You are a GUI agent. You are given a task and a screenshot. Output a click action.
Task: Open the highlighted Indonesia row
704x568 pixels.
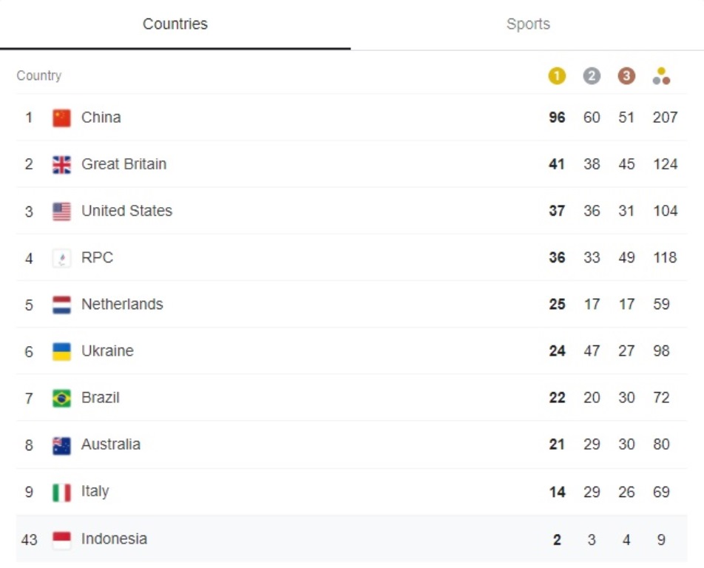(114, 539)
